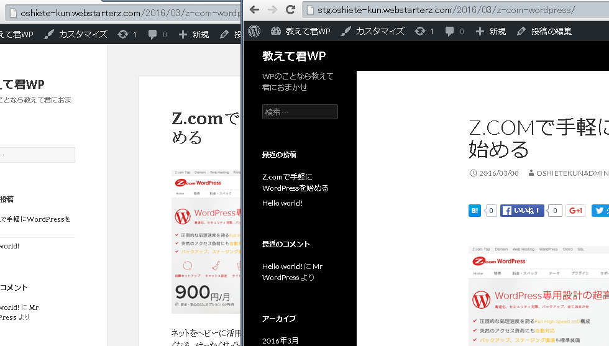Open 2016年3月 archive link
Screen dimensions: 609x346
click(280, 340)
